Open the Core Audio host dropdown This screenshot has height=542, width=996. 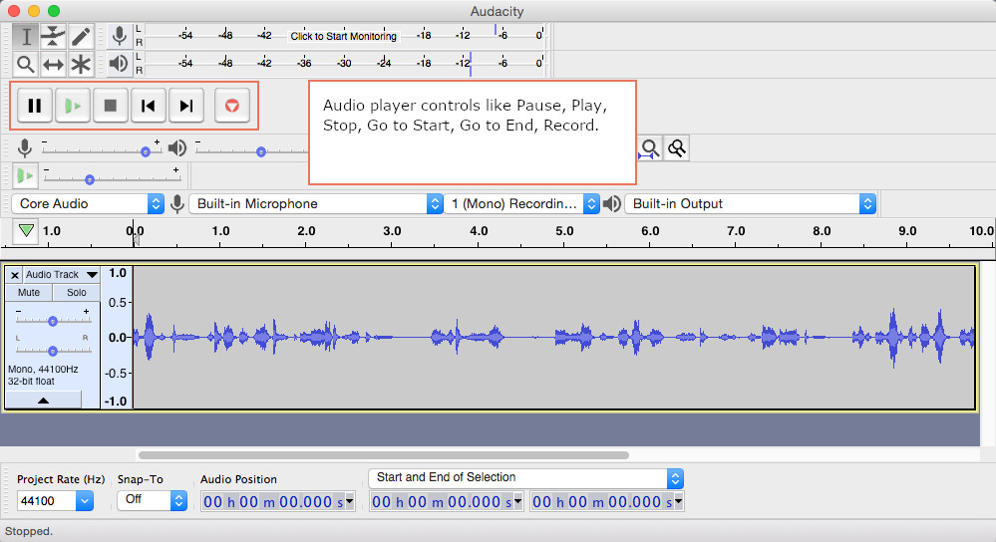click(88, 203)
